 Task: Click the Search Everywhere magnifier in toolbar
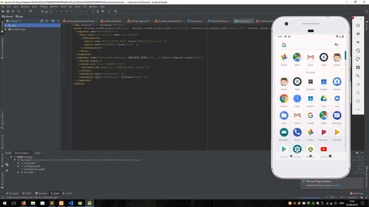point(115,11)
